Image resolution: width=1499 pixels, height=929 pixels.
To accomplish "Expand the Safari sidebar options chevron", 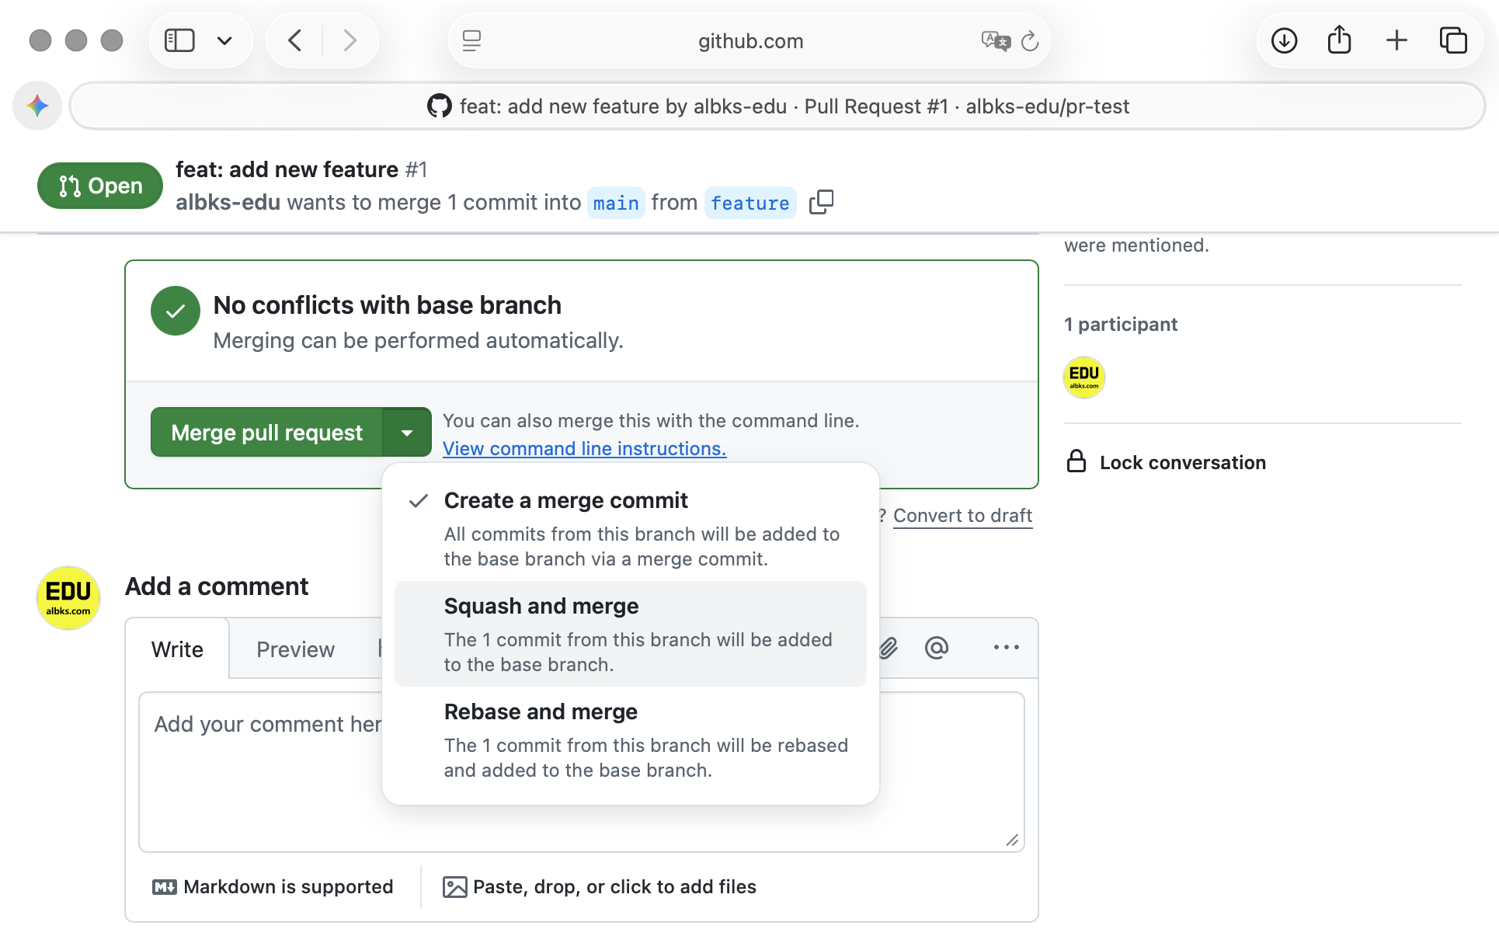I will (x=224, y=40).
